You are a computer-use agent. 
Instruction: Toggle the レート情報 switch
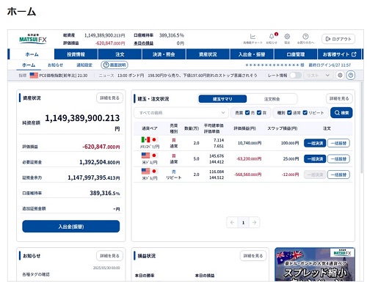(x=296, y=76)
